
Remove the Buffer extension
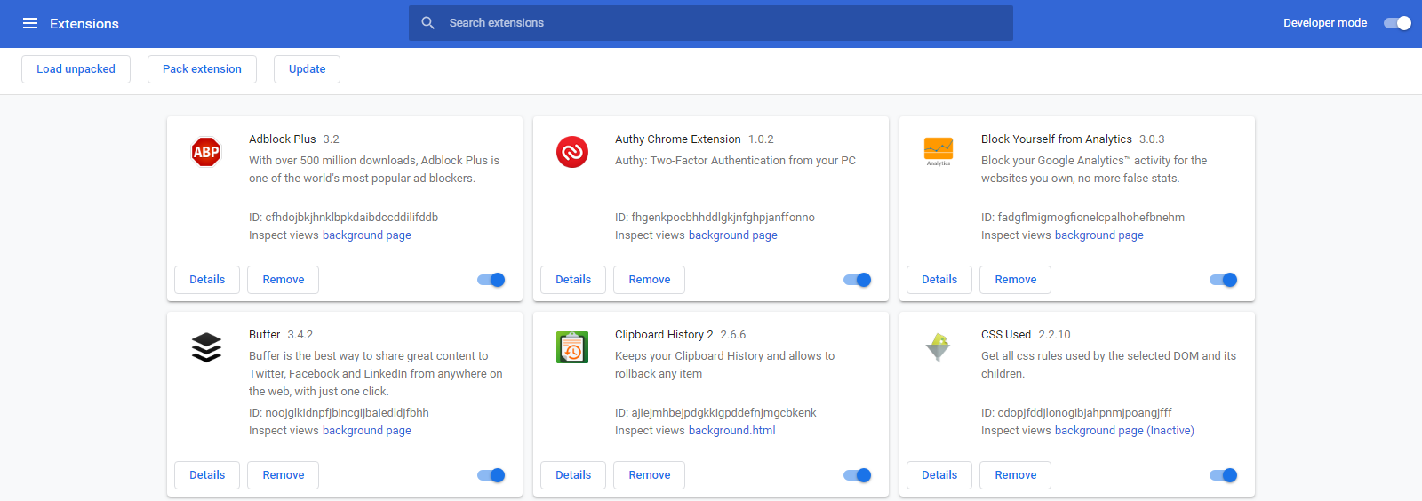[284, 475]
